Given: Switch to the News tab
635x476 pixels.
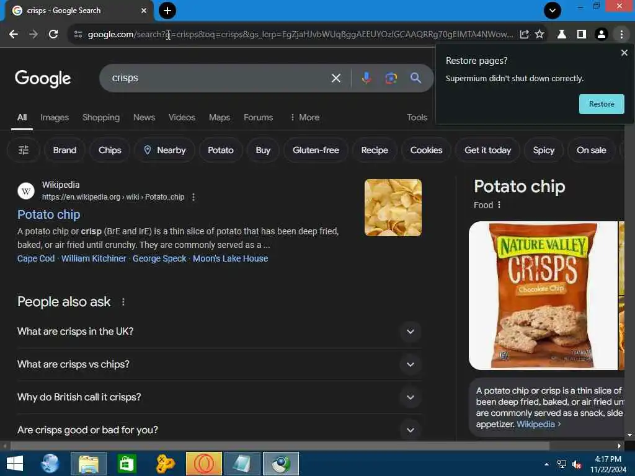Looking at the screenshot, I should [x=144, y=117].
